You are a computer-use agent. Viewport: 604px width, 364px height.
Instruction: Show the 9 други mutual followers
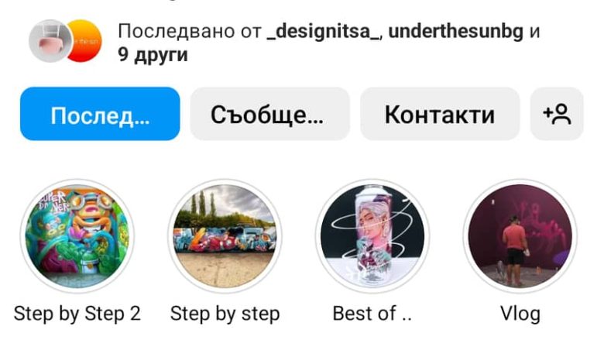153,55
